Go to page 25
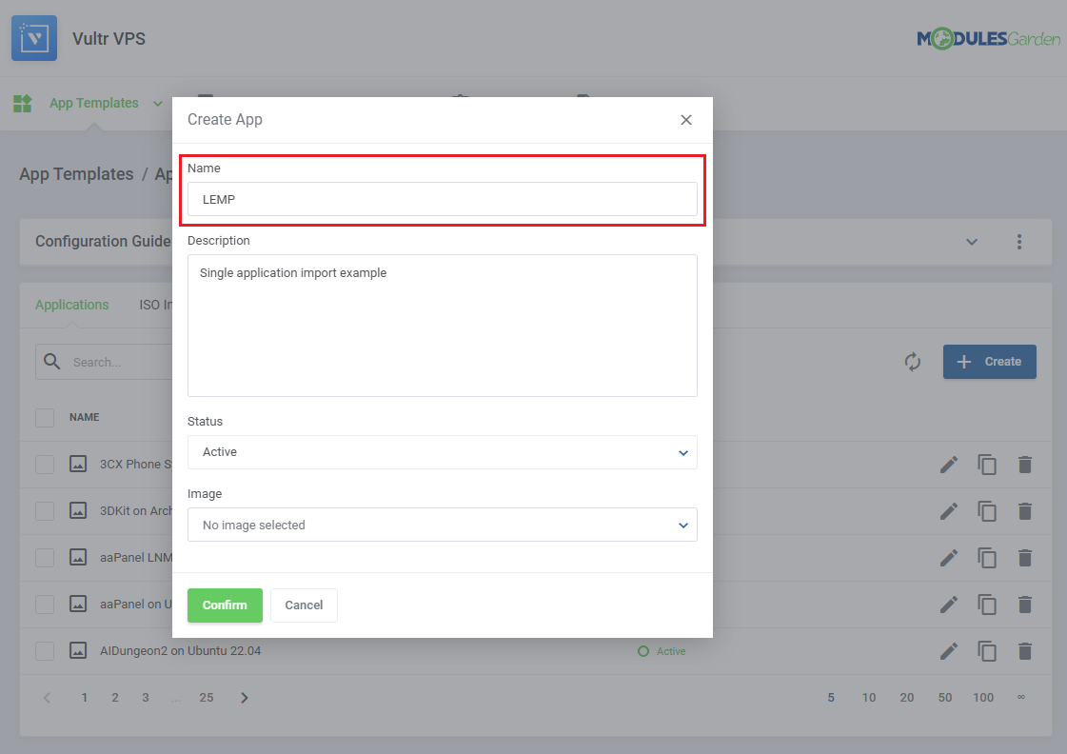Screen dimensions: 1067x754 coord(207,698)
